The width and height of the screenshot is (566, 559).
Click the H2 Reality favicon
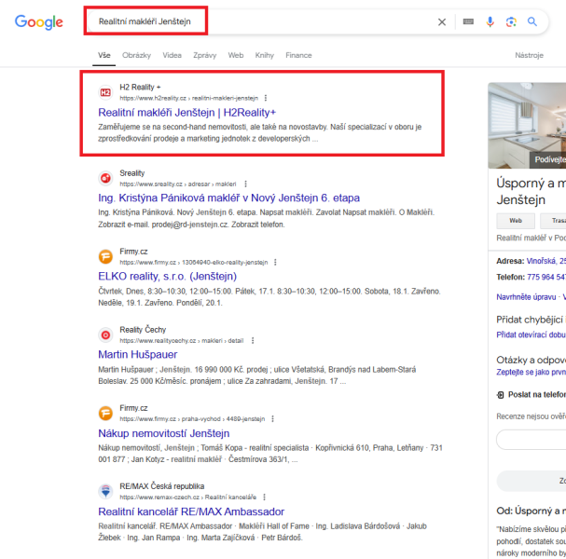click(105, 92)
